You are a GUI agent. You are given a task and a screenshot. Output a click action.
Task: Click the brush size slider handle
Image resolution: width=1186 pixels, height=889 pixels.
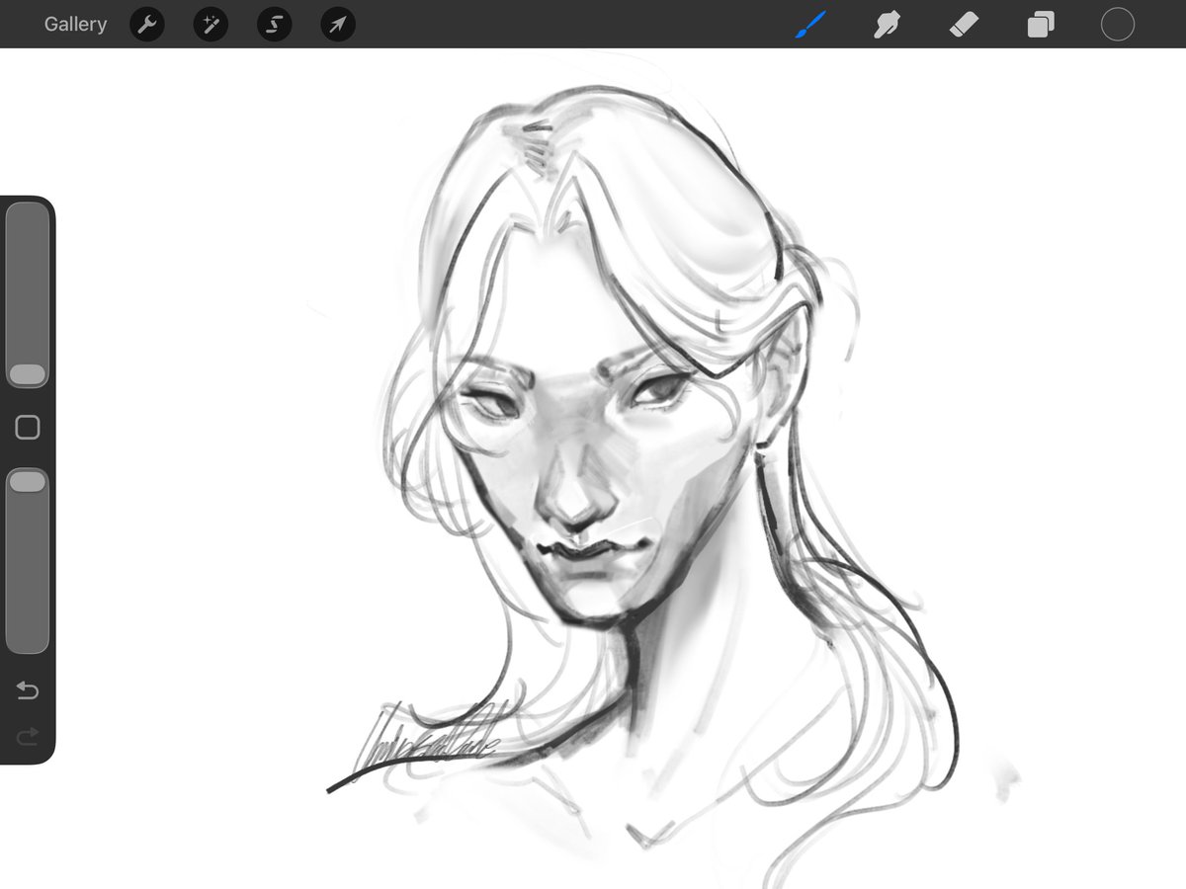click(x=28, y=374)
